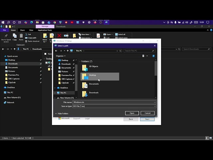
Task: Click the Delete red X in Explorer ribbon
Action: coord(59,36)
